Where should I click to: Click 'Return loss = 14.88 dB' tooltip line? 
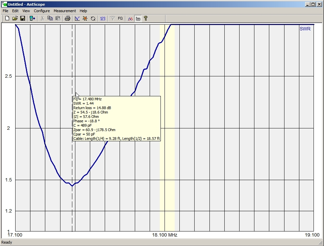pos(92,108)
